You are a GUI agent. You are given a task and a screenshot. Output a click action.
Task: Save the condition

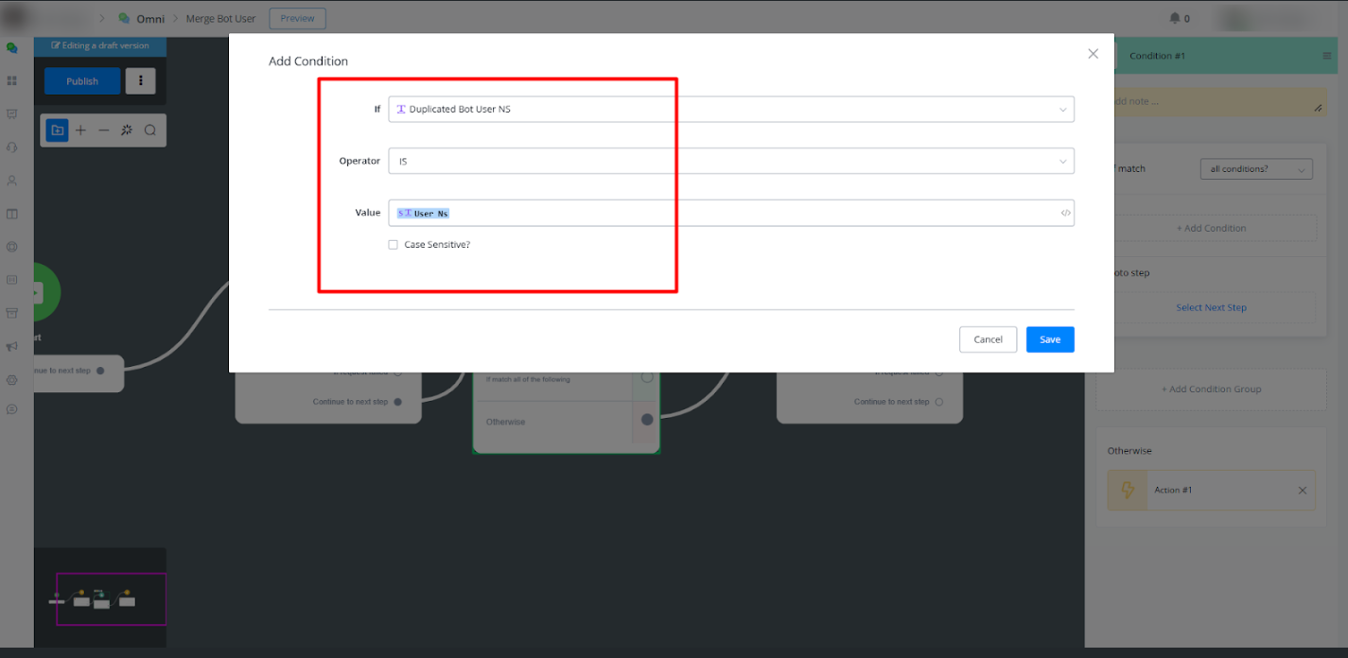point(1049,339)
